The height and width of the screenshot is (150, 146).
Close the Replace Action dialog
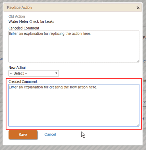click(x=138, y=8)
